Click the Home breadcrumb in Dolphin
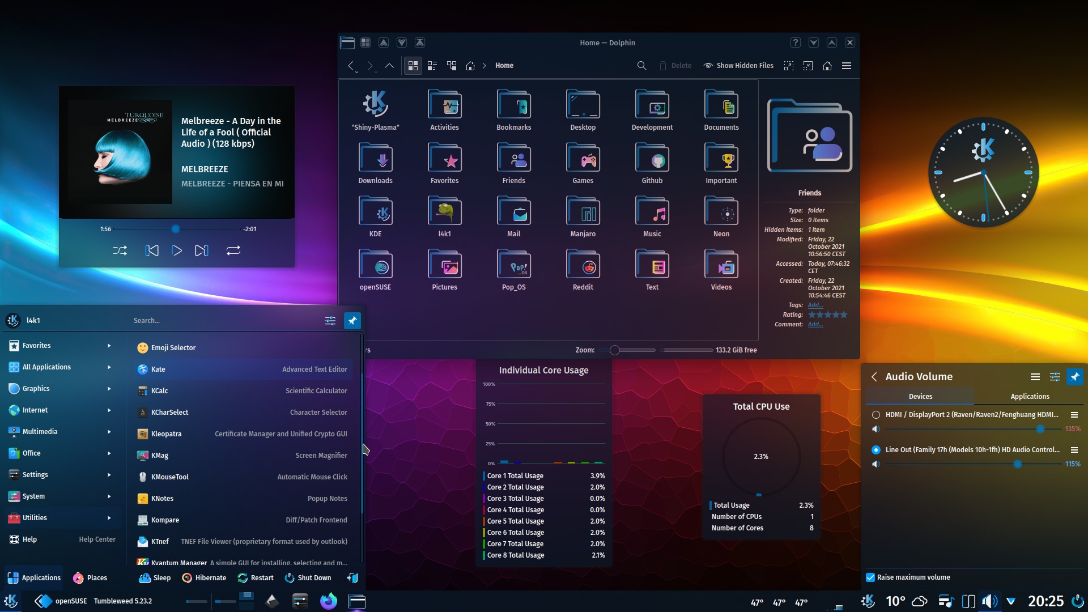The height and width of the screenshot is (612, 1088). (504, 66)
